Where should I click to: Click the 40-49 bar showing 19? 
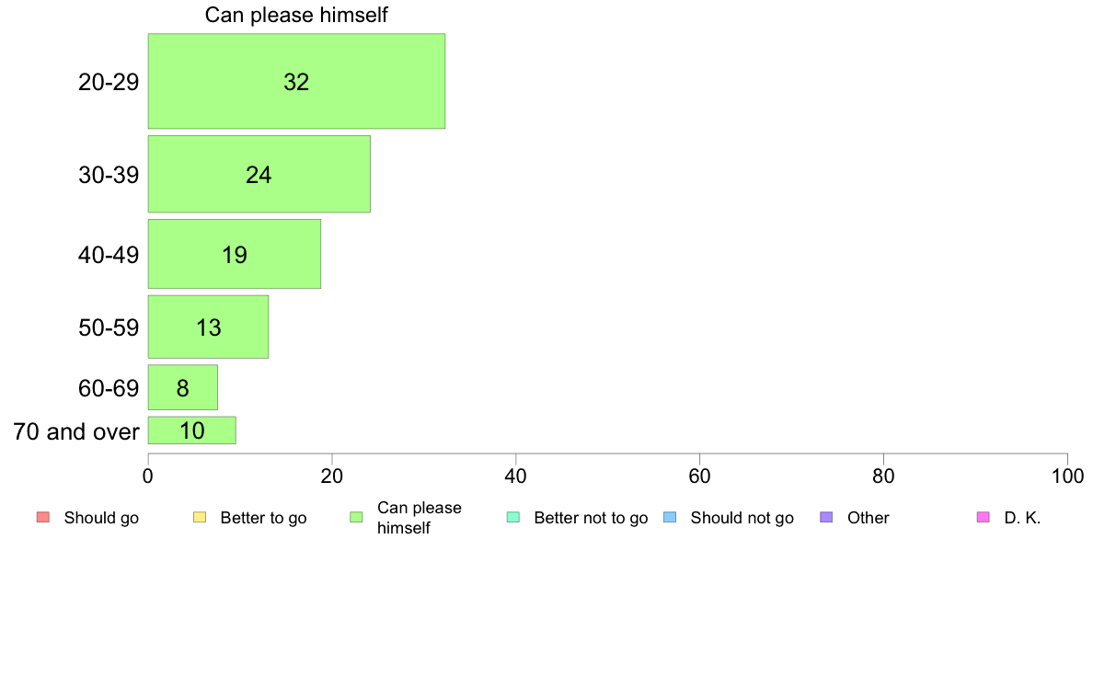pyautogui.click(x=235, y=254)
